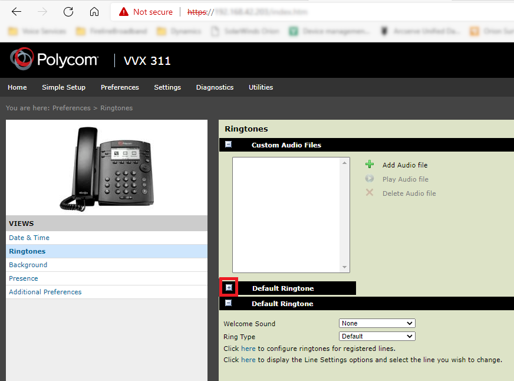Click the VVX 311 model title
The image size is (514, 381).
click(x=147, y=61)
